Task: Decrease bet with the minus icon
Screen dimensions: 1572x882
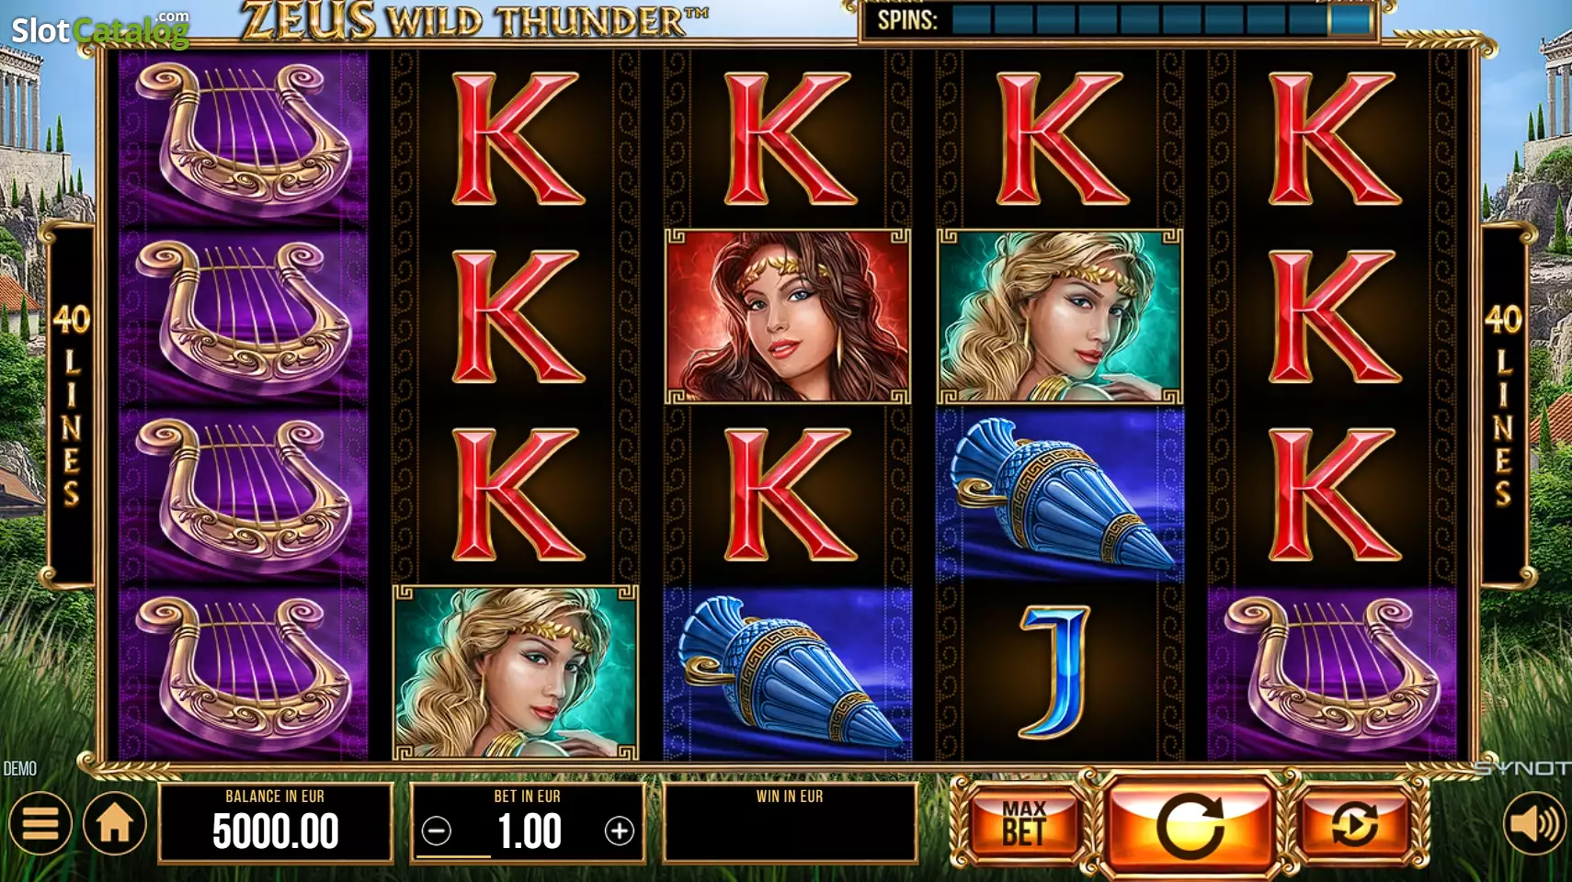Action: [437, 831]
